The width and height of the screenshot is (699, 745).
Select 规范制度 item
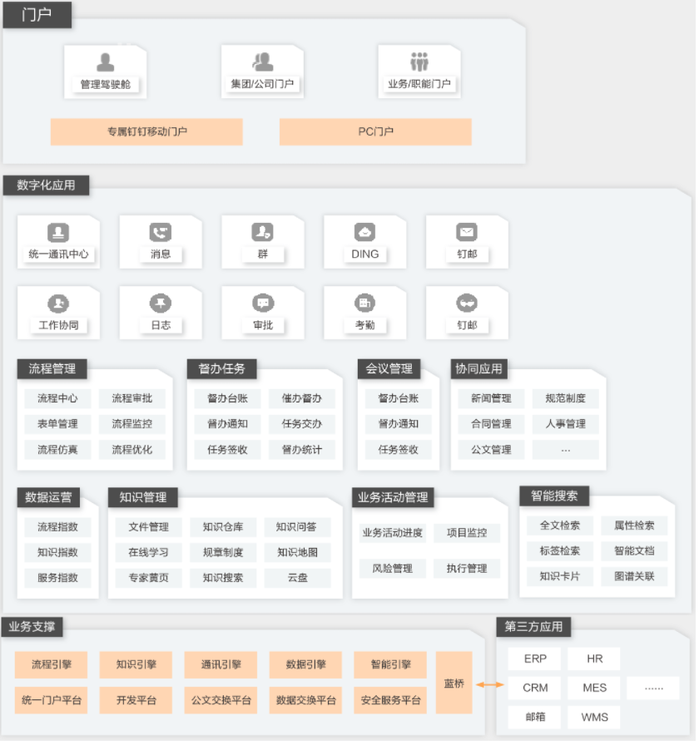(x=566, y=400)
